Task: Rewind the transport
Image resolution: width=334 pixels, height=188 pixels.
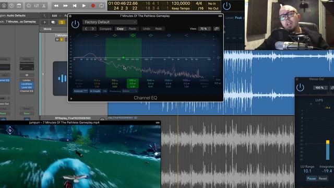Action: [56, 6]
